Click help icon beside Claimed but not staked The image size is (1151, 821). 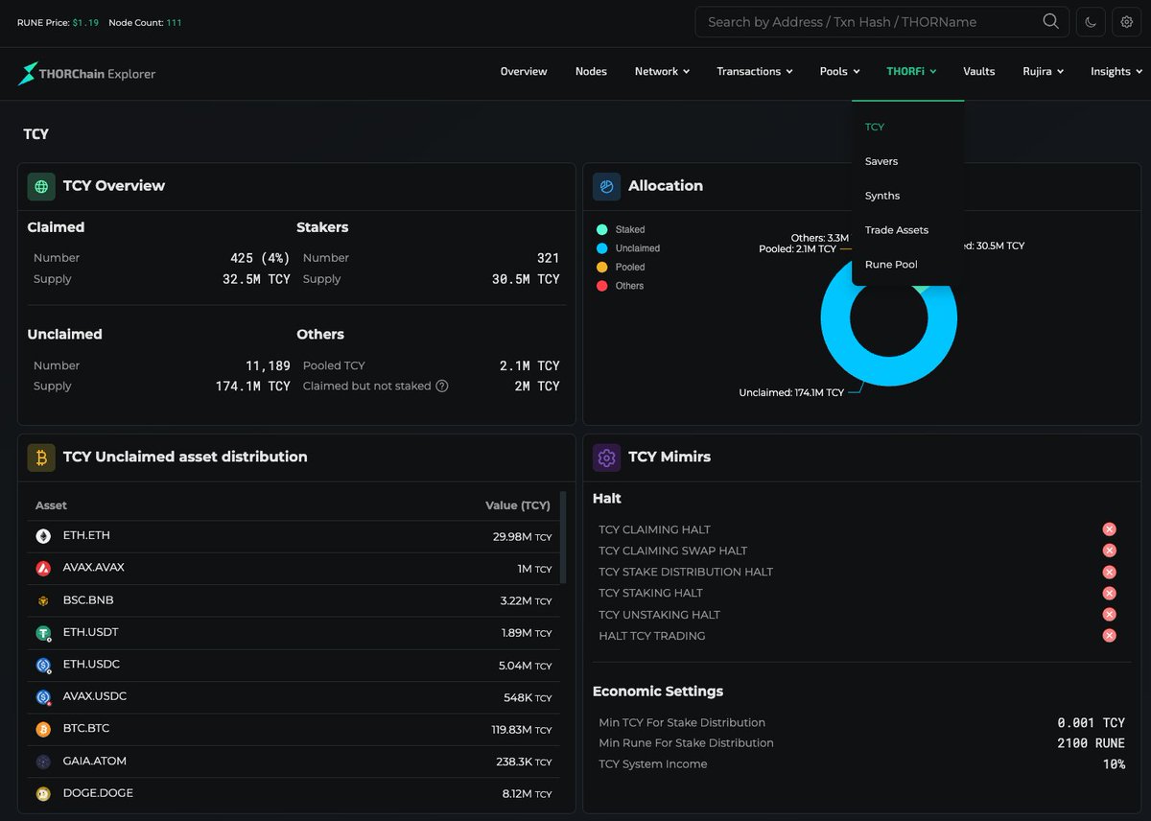442,387
